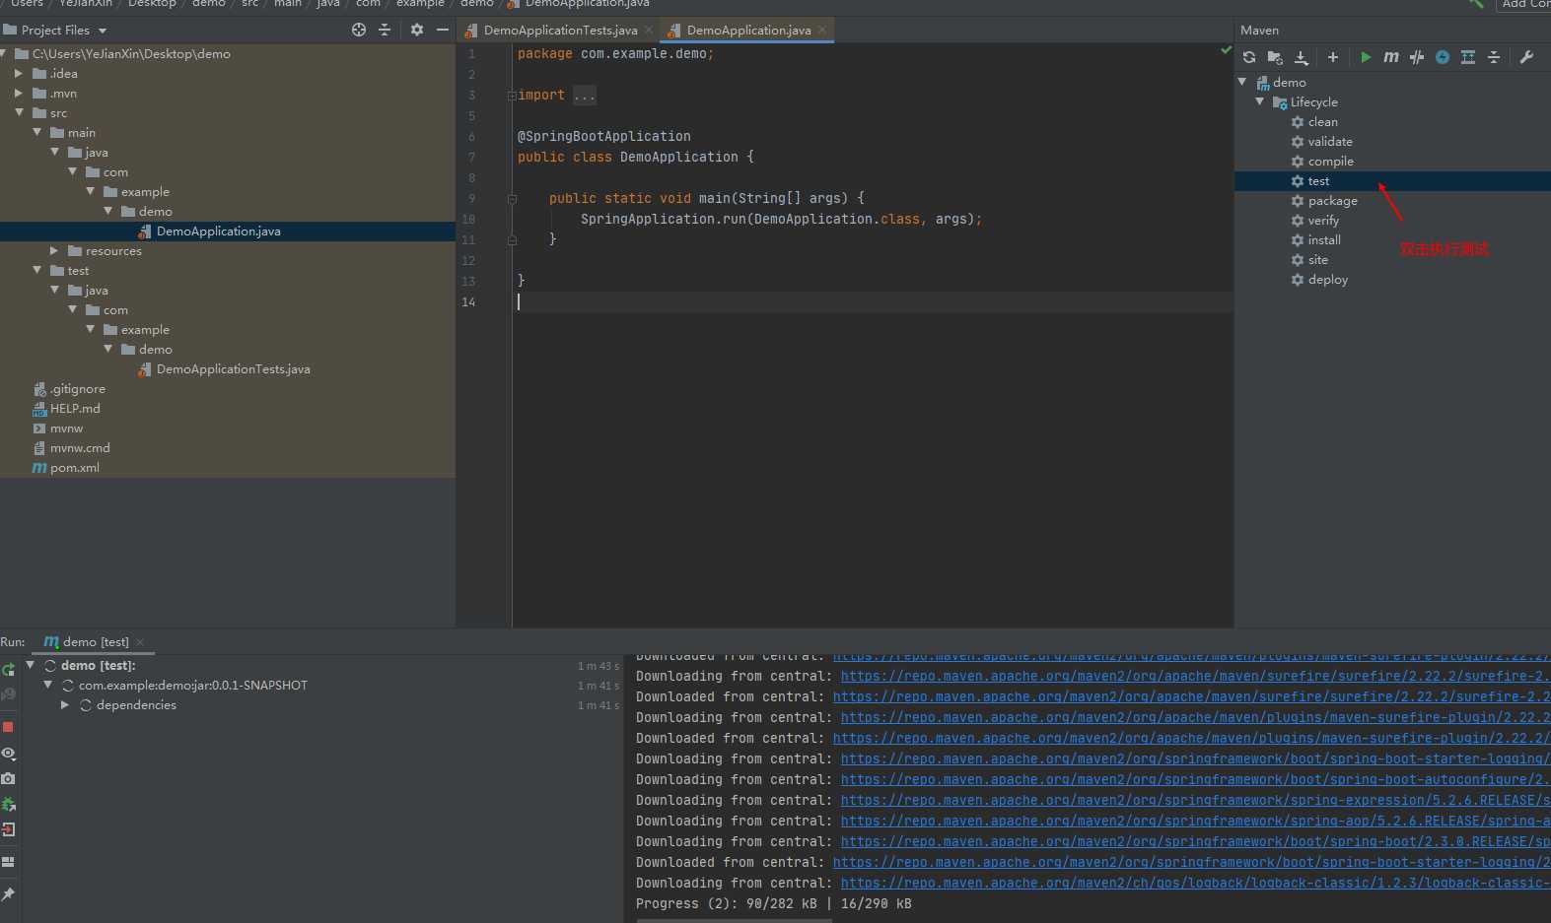Show Maven dependencies diagram icon
The width and height of the screenshot is (1551, 923).
[x=1468, y=57]
